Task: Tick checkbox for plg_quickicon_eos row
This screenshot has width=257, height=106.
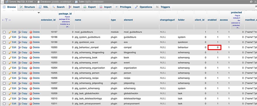Action: [4, 42]
